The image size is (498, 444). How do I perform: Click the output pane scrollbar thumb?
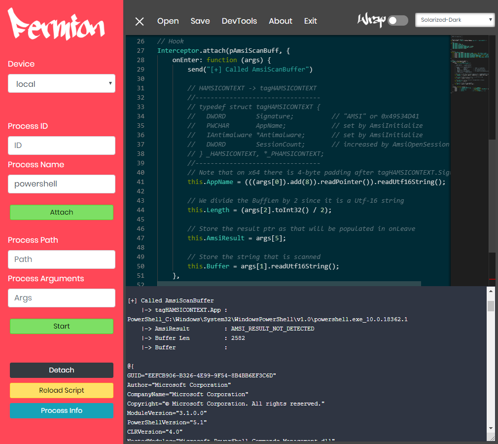491,306
